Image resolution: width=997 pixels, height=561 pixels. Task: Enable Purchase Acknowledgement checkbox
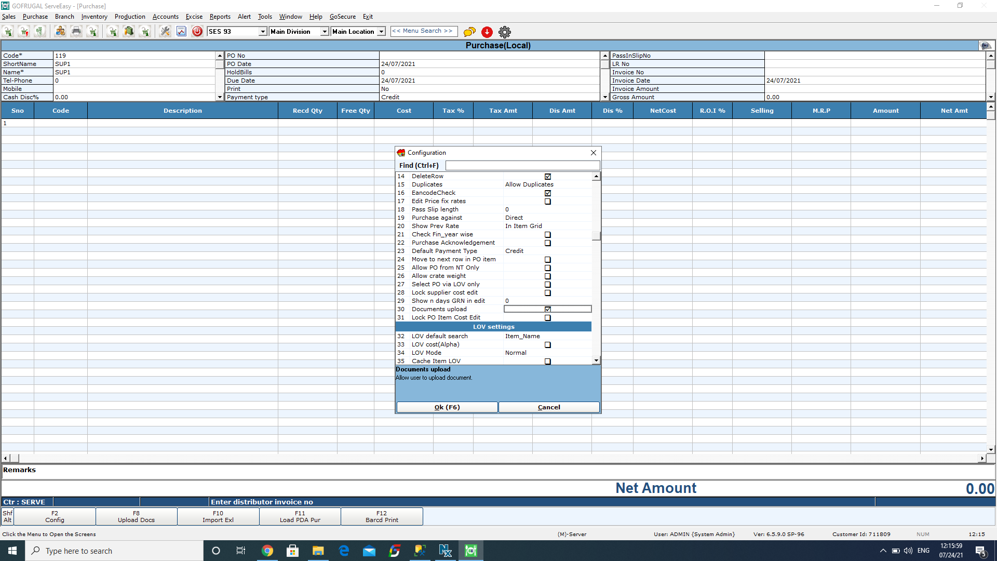click(548, 243)
